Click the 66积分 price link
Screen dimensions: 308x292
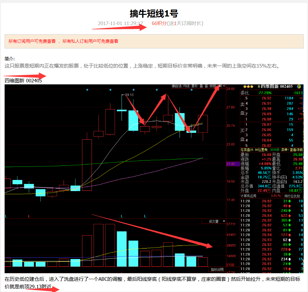pyautogui.click(x=159, y=23)
